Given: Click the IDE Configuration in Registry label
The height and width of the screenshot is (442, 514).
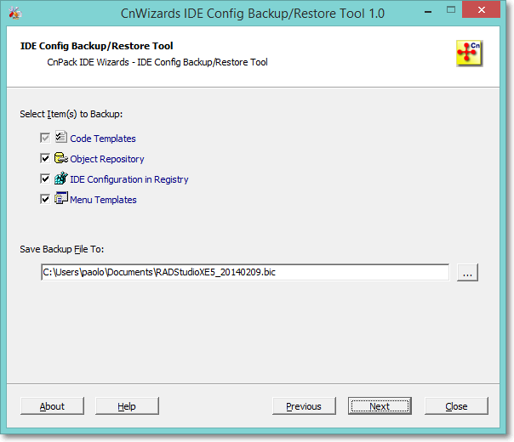Looking at the screenshot, I should (129, 179).
